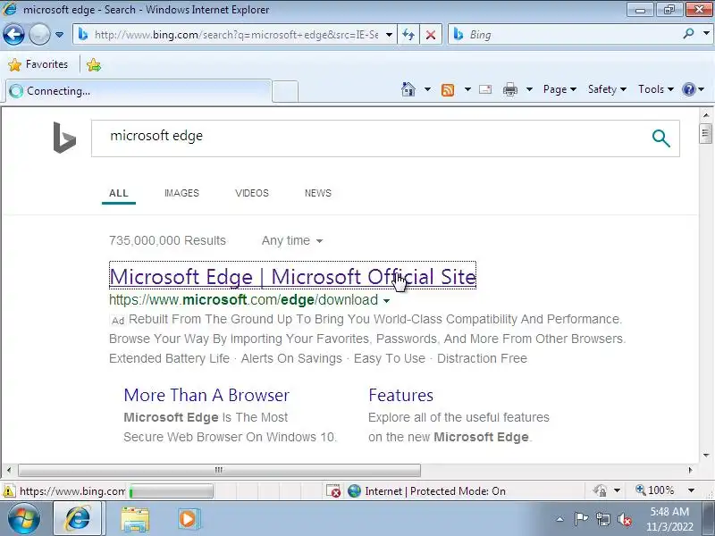Click the network tray icon

pyautogui.click(x=602, y=519)
